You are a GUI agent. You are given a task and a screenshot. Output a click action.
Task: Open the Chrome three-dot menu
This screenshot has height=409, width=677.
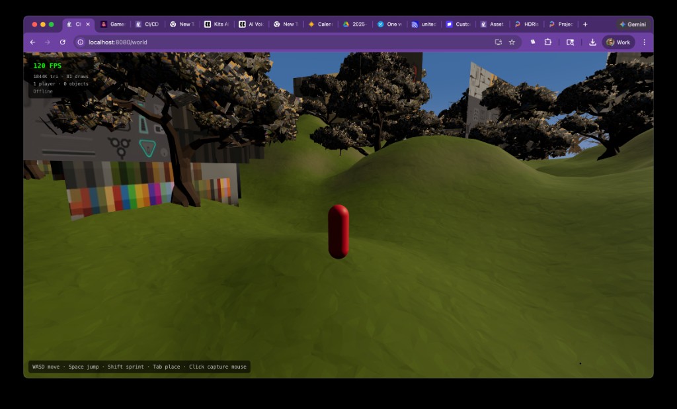[645, 42]
